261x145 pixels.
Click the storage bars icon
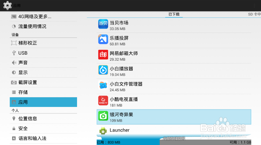pyautogui.click(x=14, y=92)
